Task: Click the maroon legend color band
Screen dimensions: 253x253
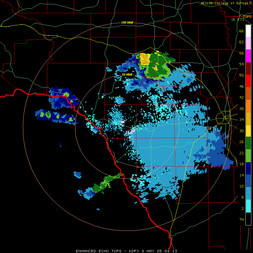Action: tap(248, 68)
